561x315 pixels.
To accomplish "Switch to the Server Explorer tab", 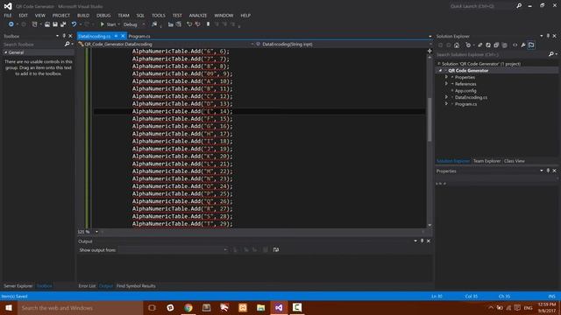I will (18, 286).
